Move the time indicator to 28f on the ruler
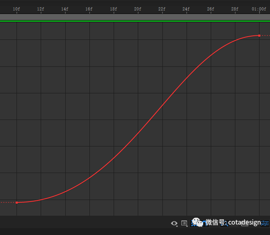Image resolution: width=270 pixels, height=235 pixels. (x=235, y=9)
